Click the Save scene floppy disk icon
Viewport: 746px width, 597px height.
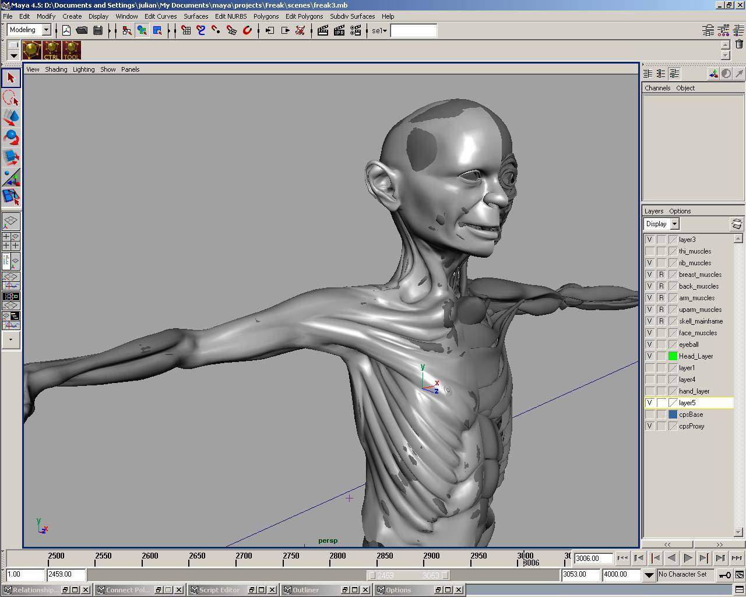pos(97,30)
